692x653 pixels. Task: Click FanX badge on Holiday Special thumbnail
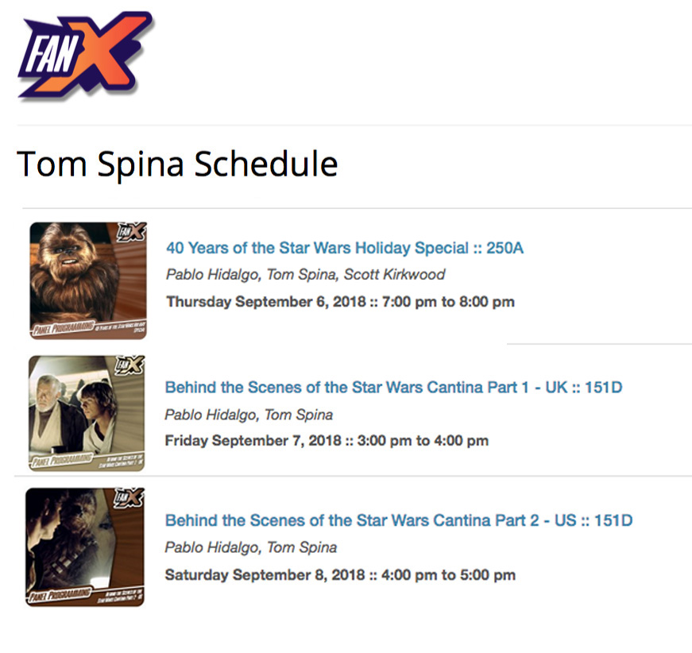[132, 232]
